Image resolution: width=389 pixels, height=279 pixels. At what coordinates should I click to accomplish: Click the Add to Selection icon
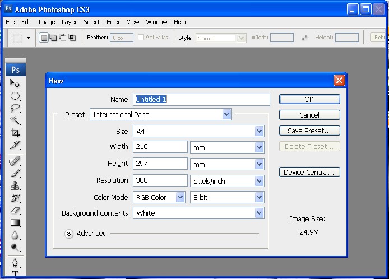(53, 38)
